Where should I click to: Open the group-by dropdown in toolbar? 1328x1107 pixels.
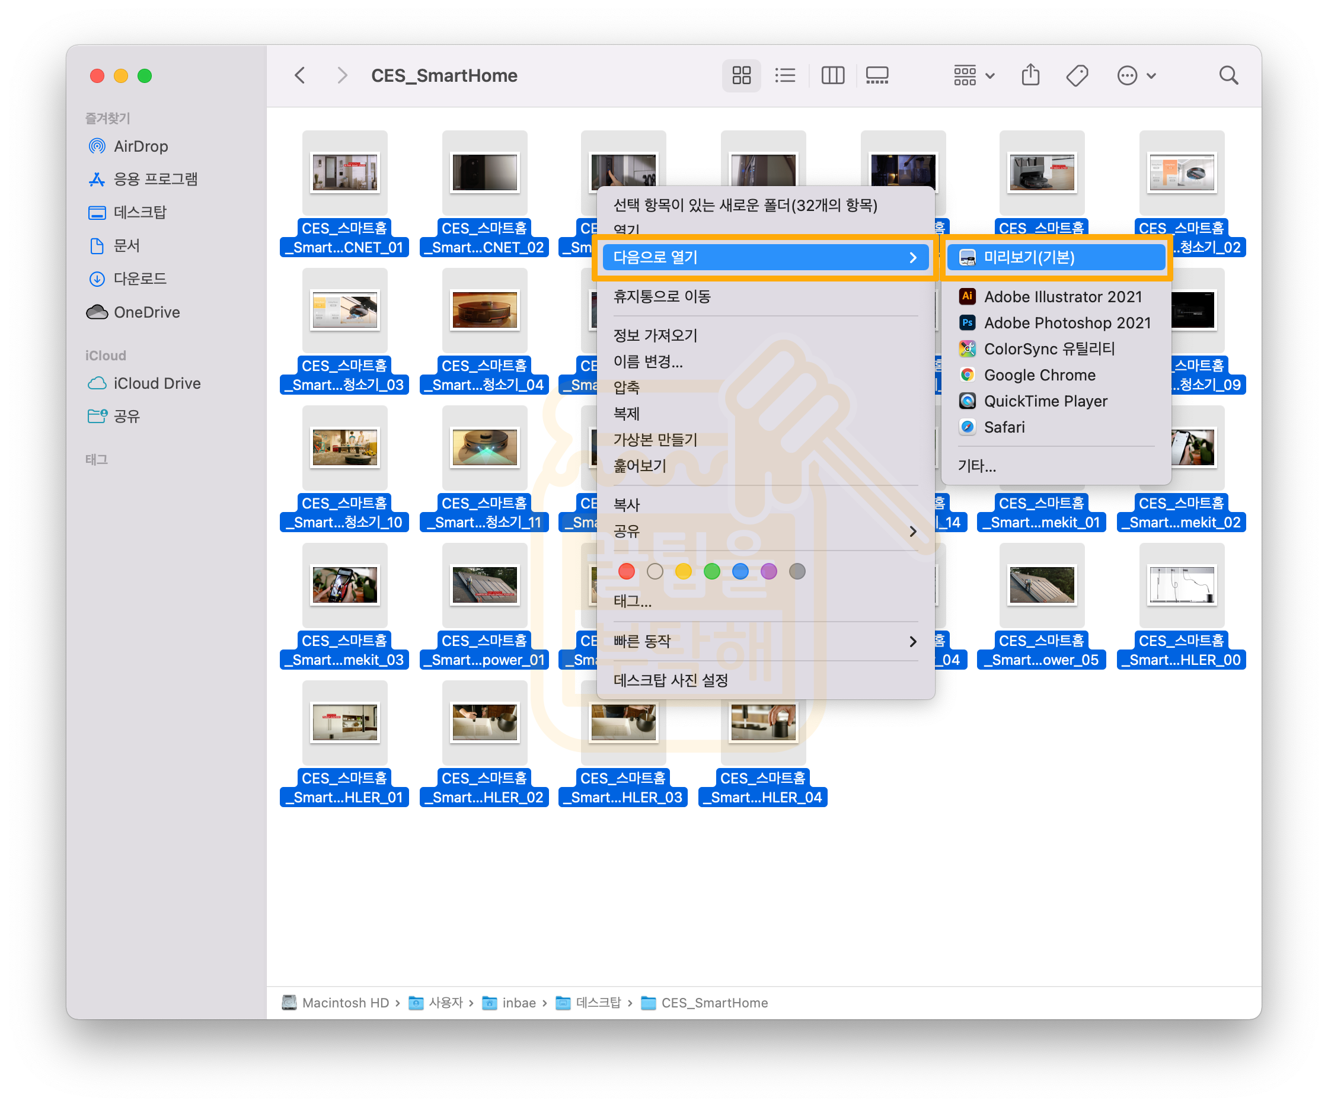point(973,76)
